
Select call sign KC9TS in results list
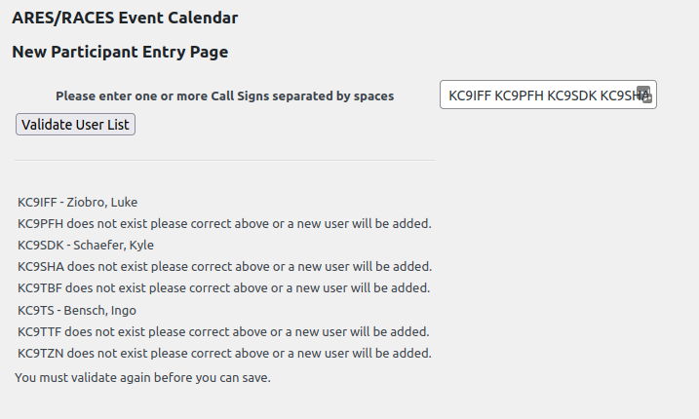[35, 310]
